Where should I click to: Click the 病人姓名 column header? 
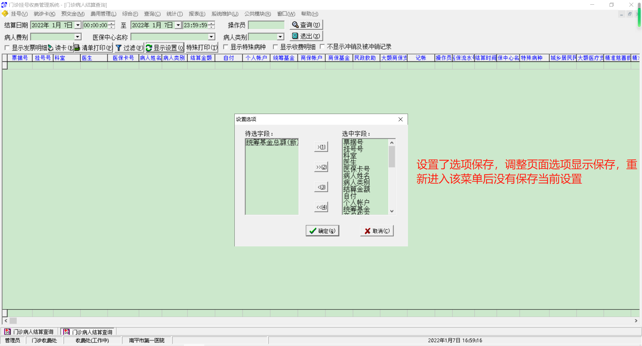(x=150, y=58)
